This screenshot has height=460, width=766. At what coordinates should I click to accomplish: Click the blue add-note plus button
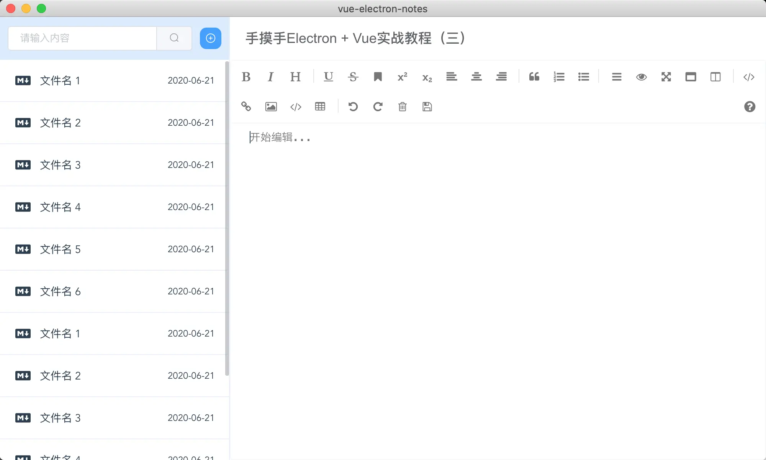click(x=210, y=38)
